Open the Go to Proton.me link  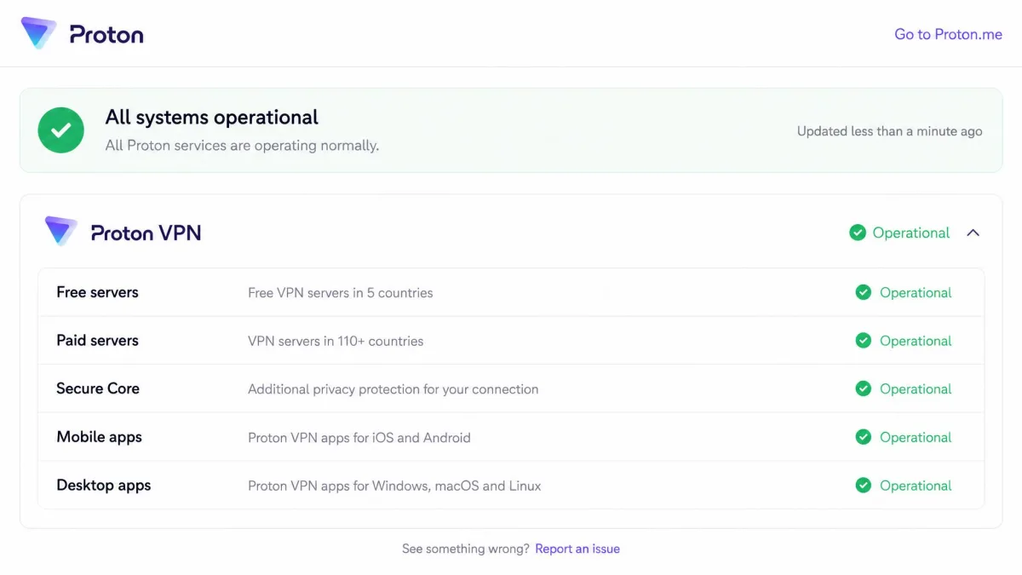(x=948, y=34)
